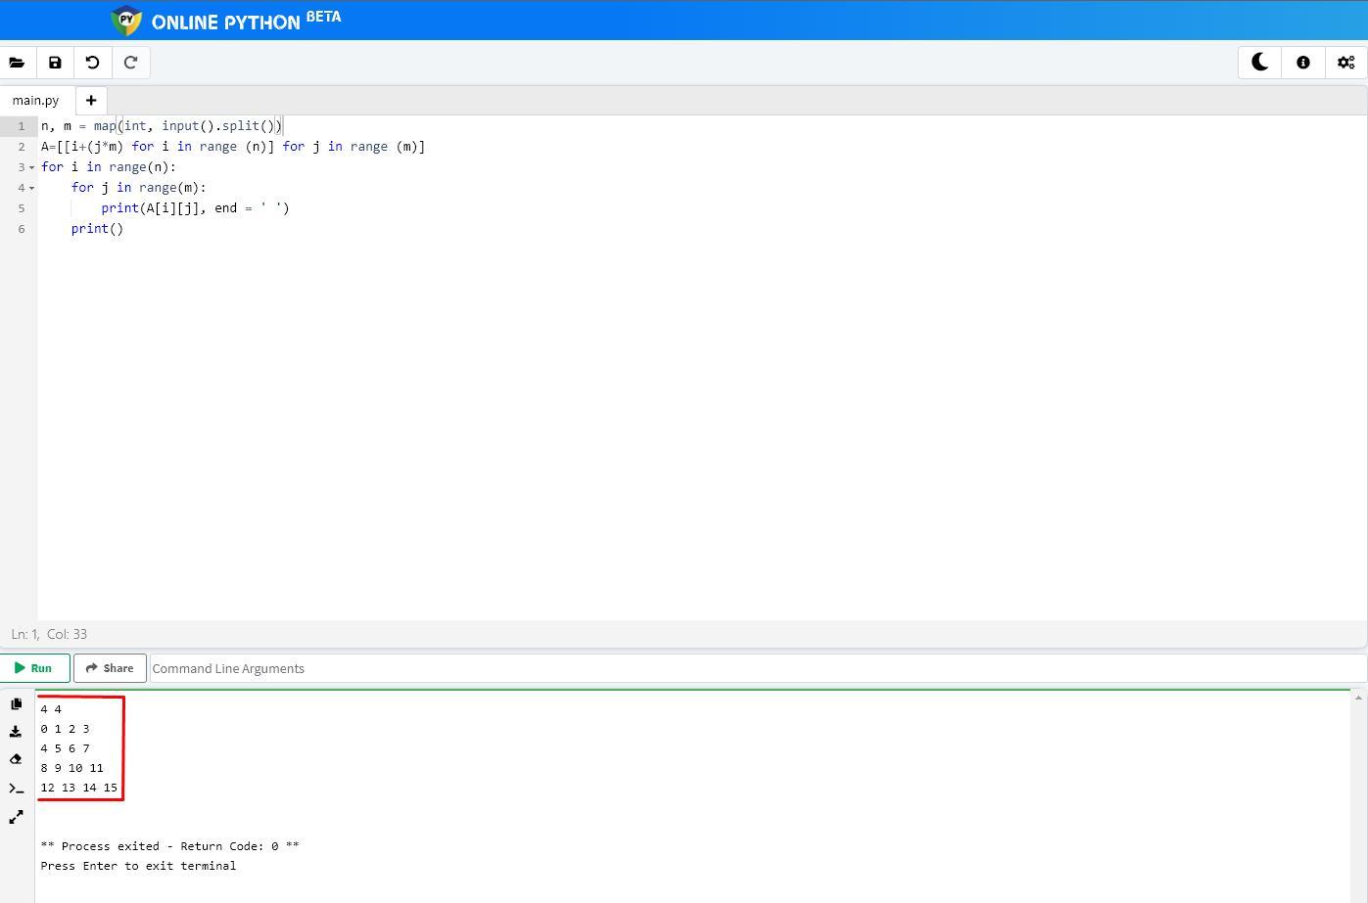Redo the last edit
The height and width of the screenshot is (903, 1368).
(x=130, y=63)
